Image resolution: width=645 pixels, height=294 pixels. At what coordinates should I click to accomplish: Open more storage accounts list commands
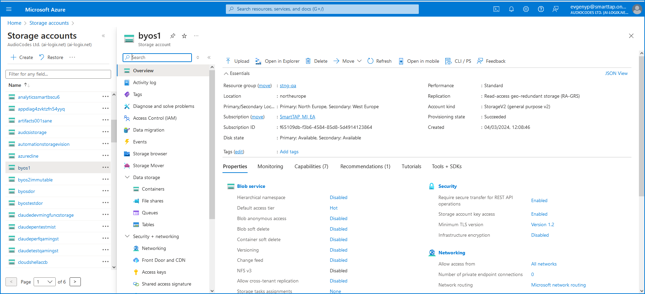click(x=72, y=57)
